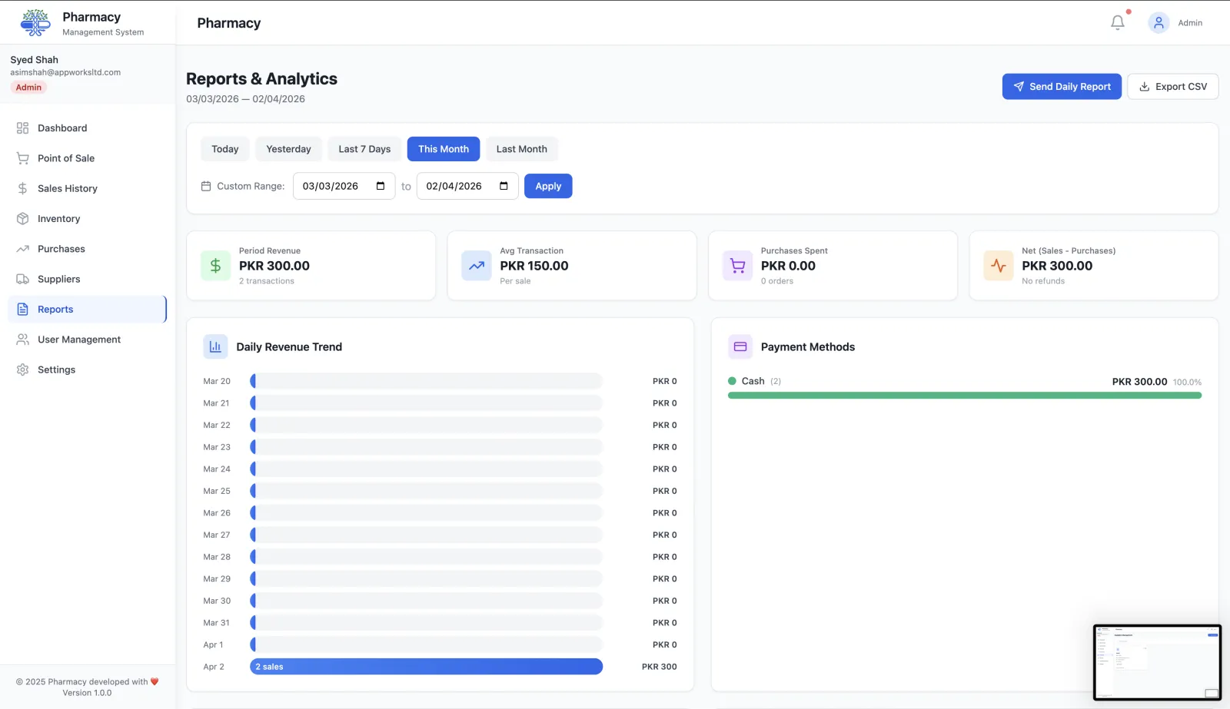Click the end date field 02/04/2026
Image resolution: width=1230 pixels, height=709 pixels.
point(467,186)
